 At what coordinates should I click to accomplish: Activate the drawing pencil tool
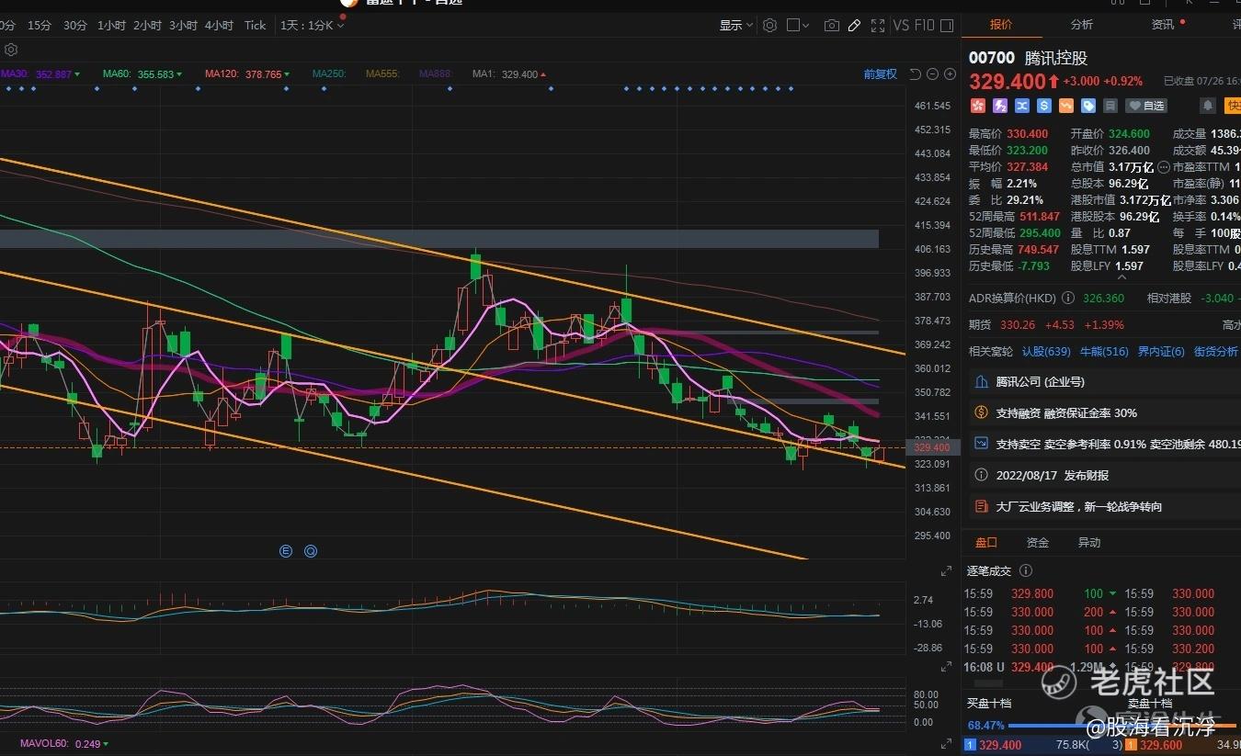click(x=854, y=26)
